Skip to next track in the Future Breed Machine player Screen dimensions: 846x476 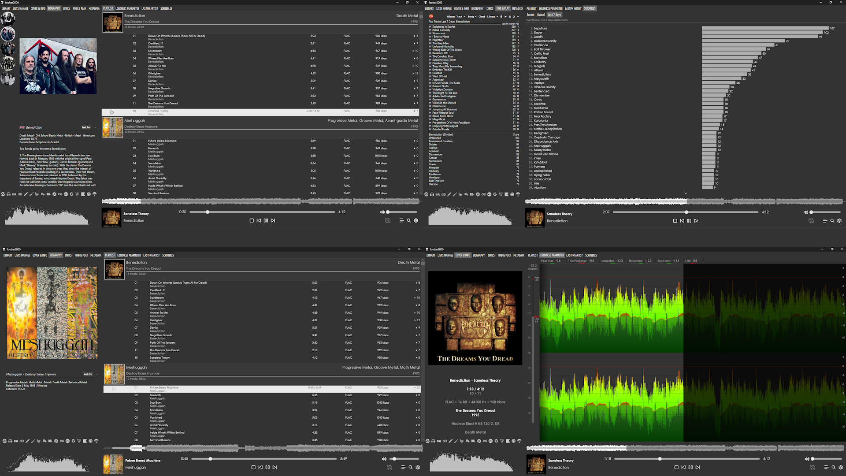tap(275, 467)
